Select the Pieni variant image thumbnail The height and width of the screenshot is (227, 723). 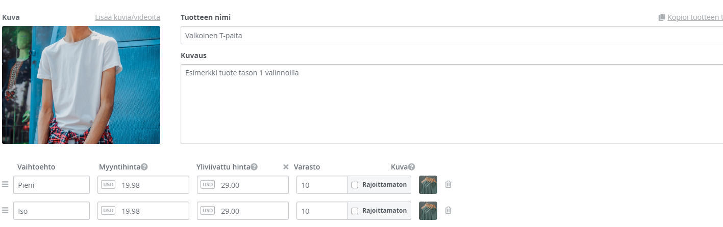(428, 185)
